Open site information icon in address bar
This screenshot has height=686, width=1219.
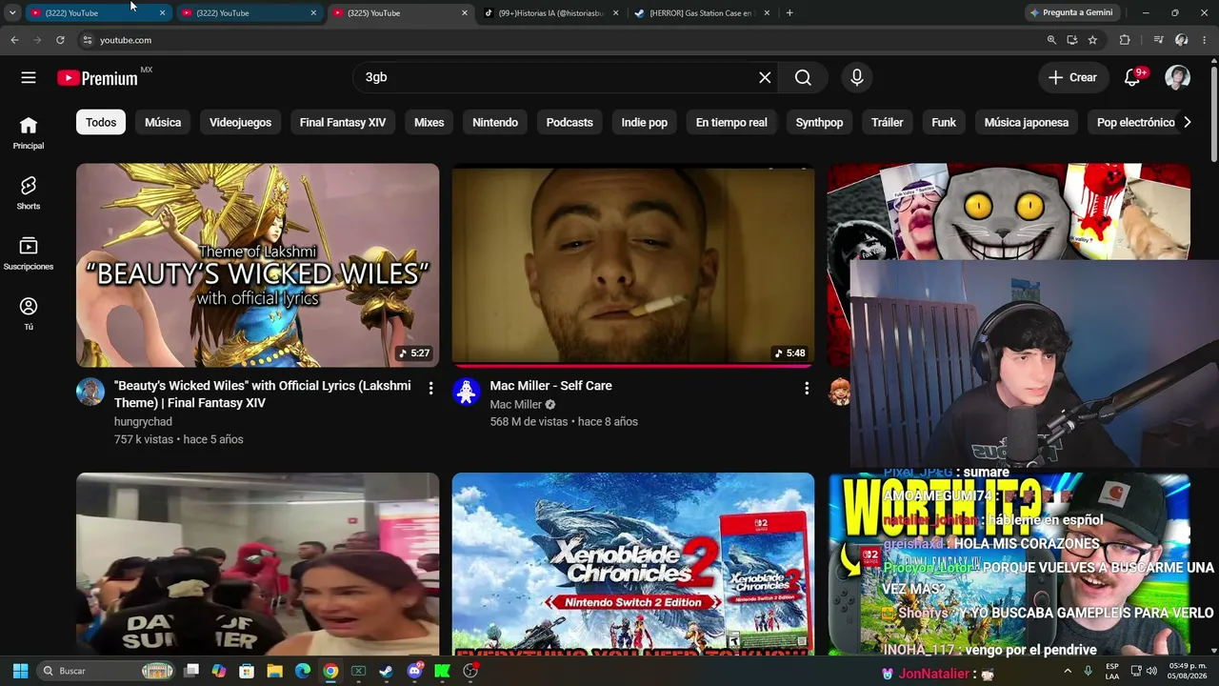coord(87,40)
